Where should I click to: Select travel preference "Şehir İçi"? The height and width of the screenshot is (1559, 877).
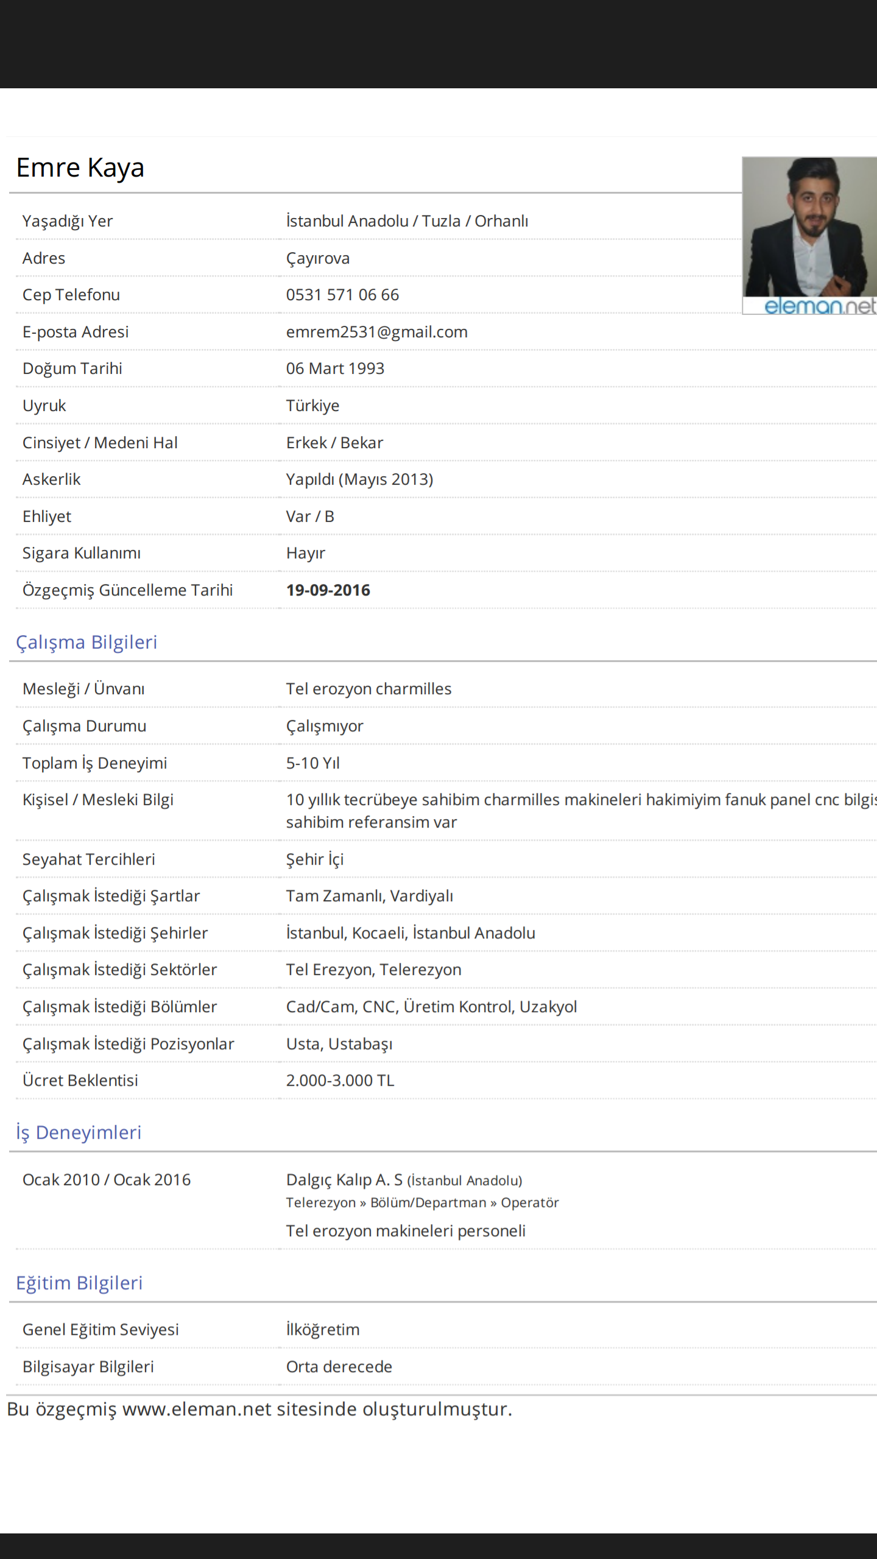click(x=315, y=859)
